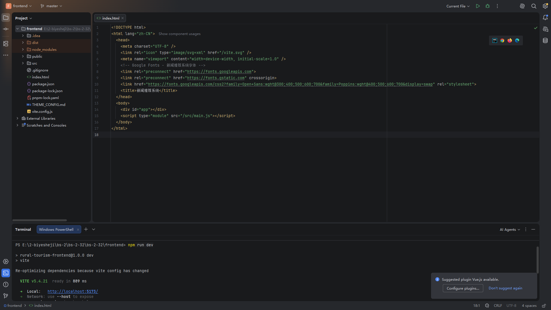Open the master branch dropdown

[x=51, y=6]
